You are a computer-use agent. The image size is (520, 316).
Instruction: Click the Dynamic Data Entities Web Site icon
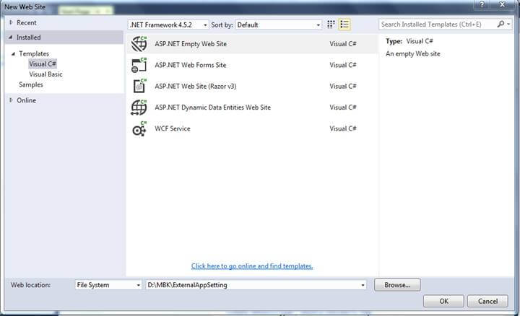coord(139,107)
